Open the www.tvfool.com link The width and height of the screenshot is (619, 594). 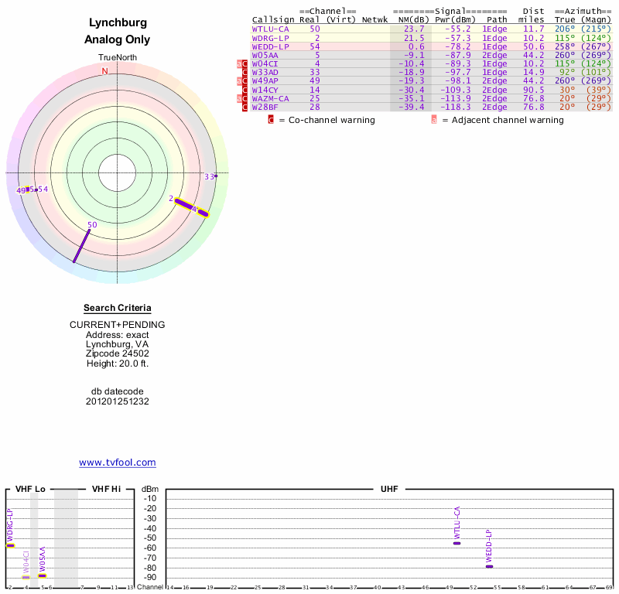(118, 463)
